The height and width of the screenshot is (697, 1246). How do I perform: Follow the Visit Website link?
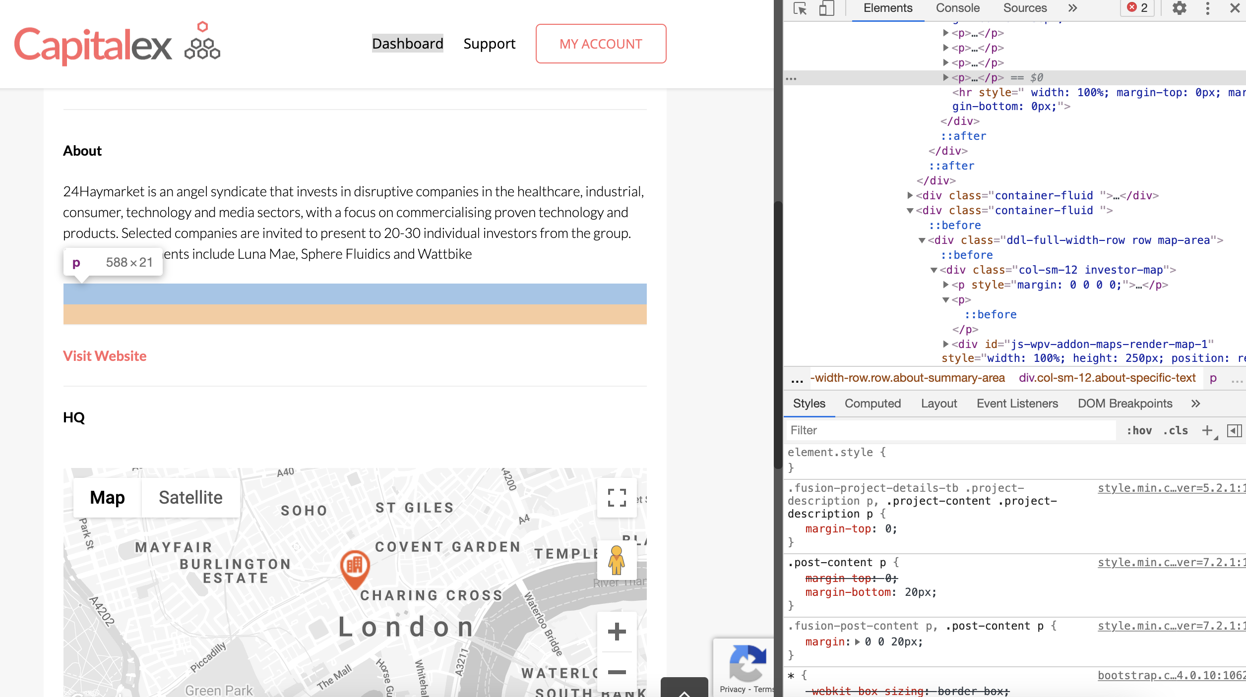pyautogui.click(x=105, y=356)
